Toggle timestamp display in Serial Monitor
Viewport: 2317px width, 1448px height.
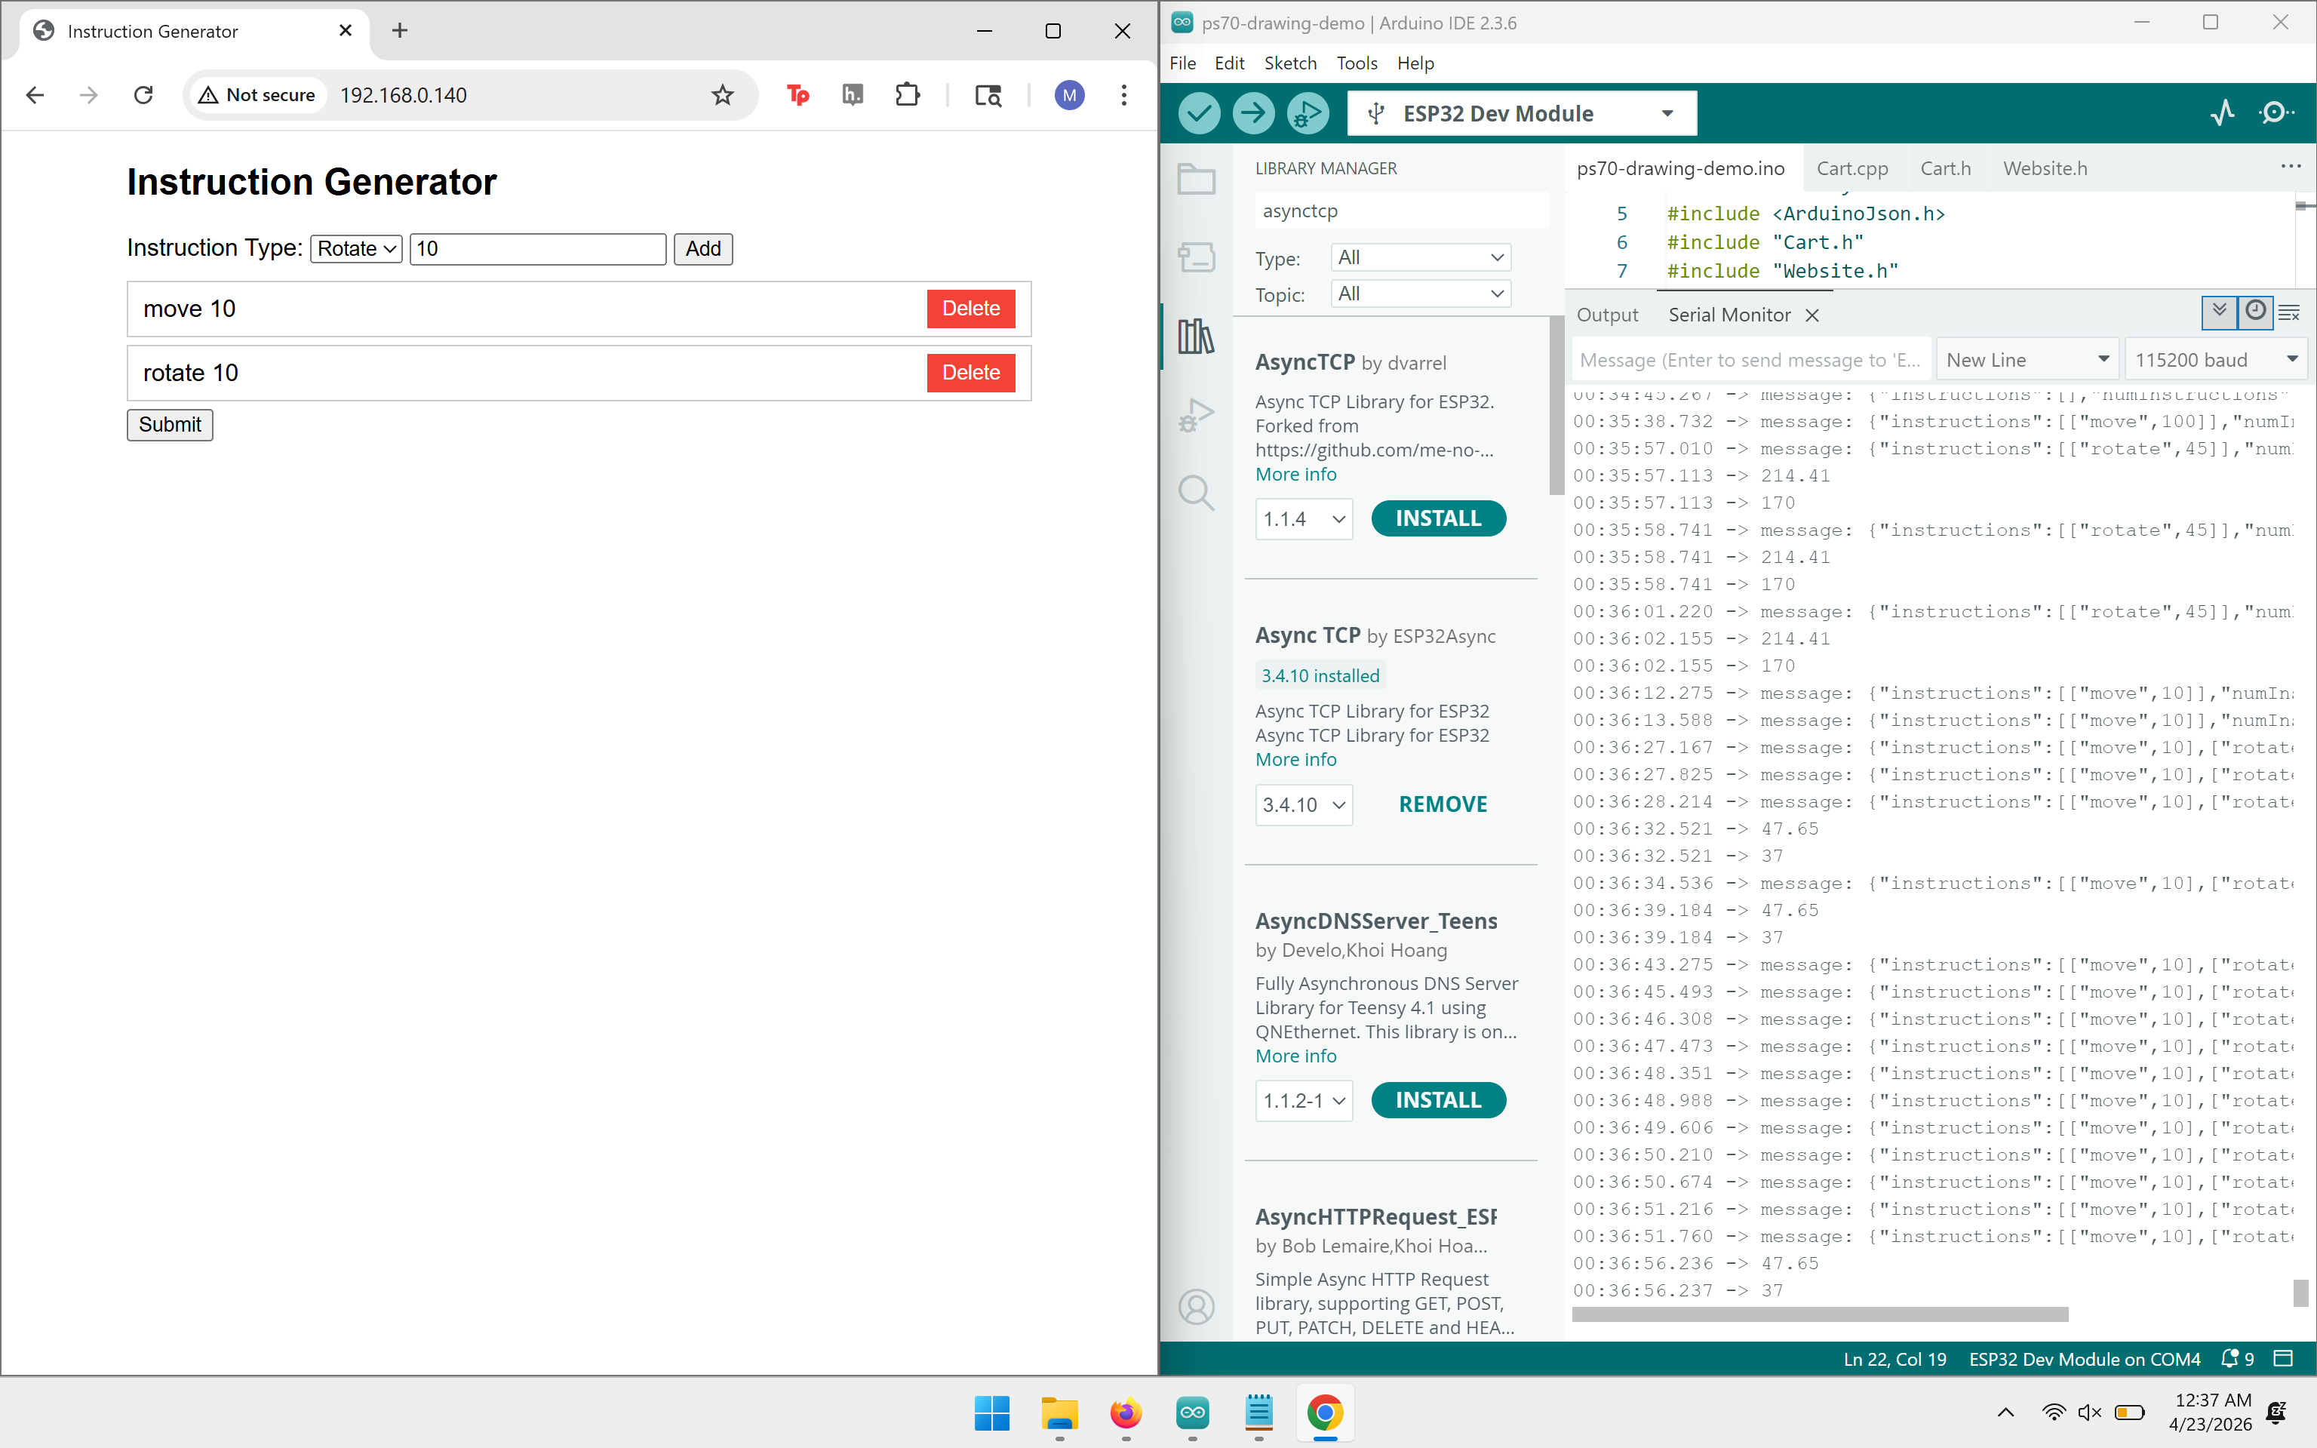[2256, 312]
